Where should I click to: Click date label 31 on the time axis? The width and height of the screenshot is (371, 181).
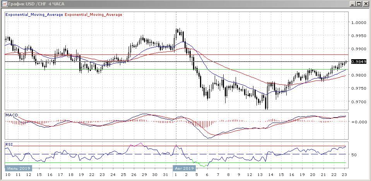(166, 175)
